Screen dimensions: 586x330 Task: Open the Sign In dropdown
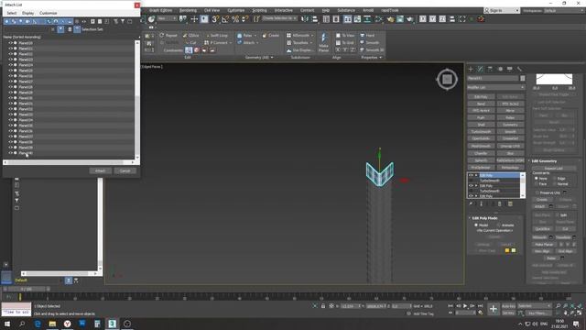pos(502,10)
